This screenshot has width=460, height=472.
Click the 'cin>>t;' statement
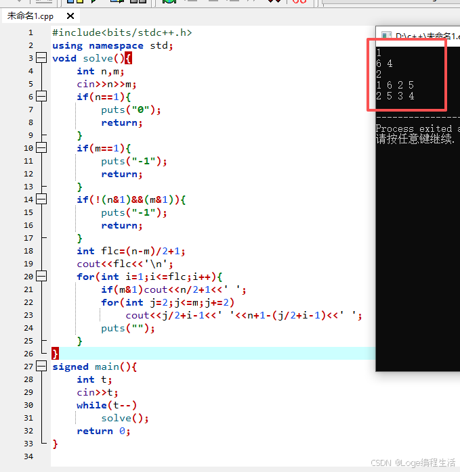pos(98,392)
